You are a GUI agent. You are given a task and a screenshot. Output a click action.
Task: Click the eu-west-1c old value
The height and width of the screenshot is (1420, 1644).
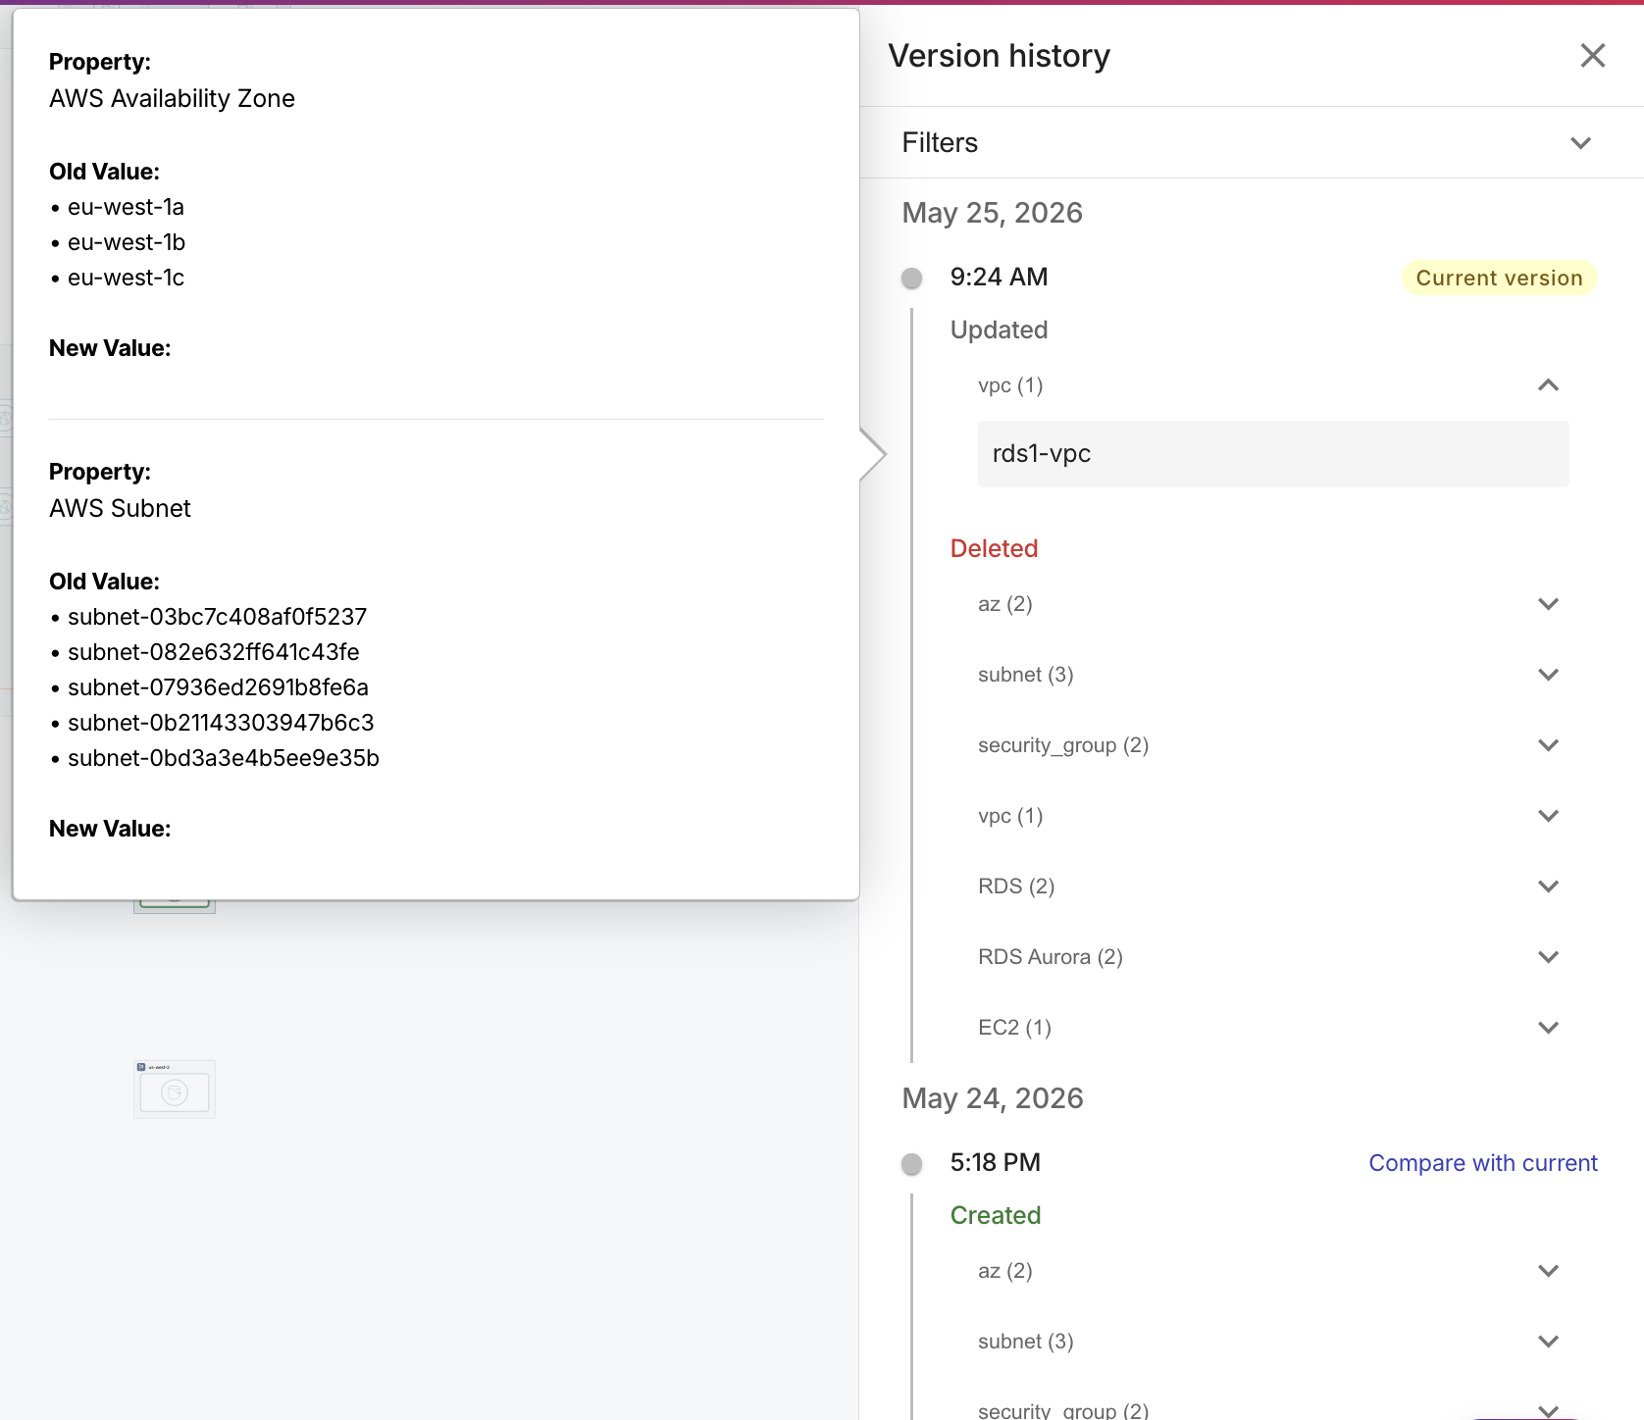[x=126, y=279]
